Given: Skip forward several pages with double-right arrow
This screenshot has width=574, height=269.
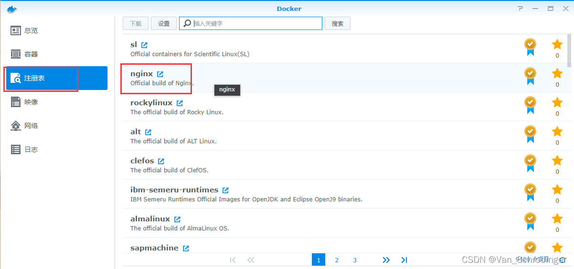Looking at the screenshot, I should 386,260.
